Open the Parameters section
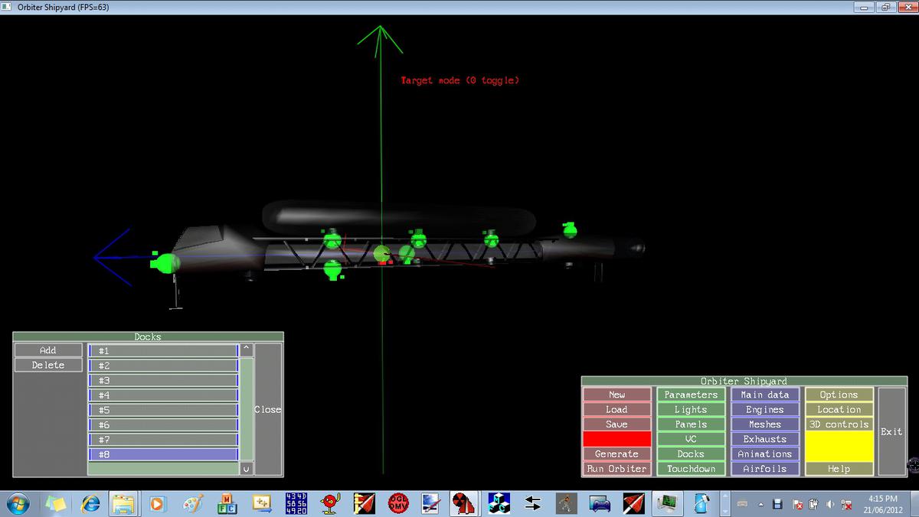 691,395
